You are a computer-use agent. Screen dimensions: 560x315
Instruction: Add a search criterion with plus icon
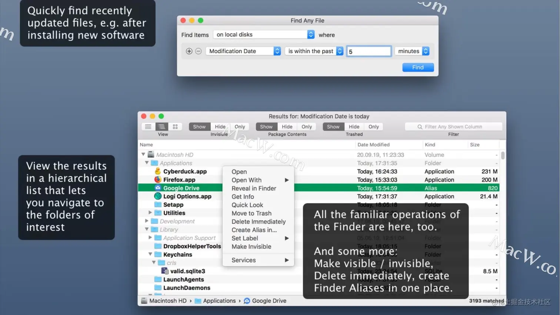(x=189, y=51)
